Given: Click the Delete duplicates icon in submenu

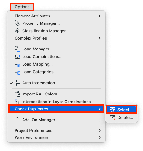Looking at the screenshot, I should [x=113, y=117].
